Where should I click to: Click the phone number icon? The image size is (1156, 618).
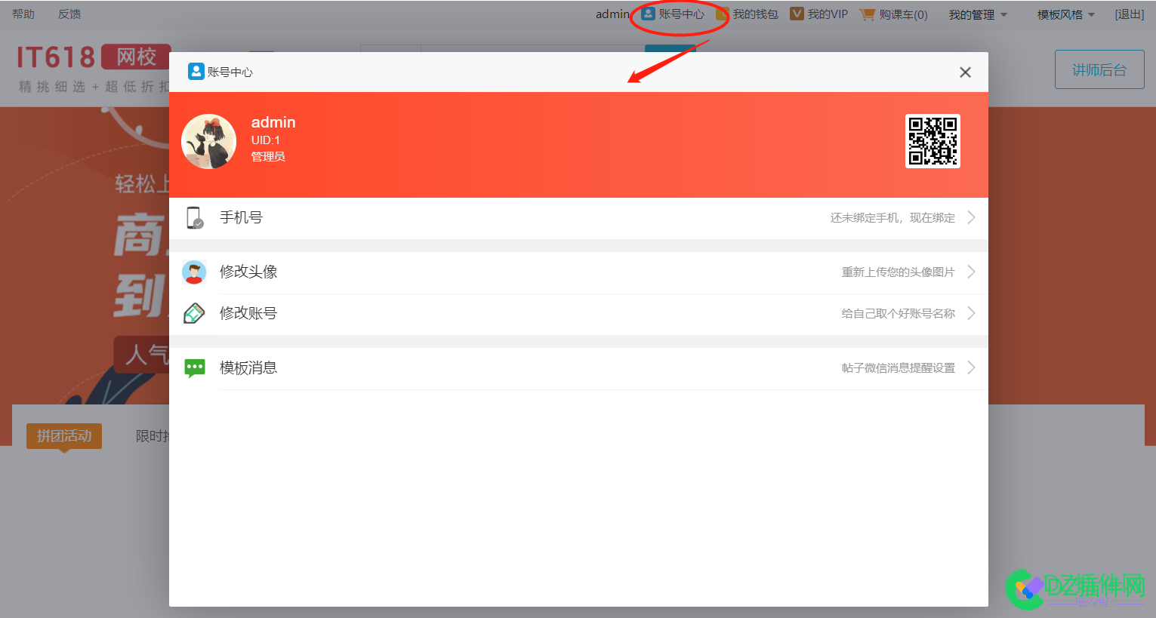[195, 217]
